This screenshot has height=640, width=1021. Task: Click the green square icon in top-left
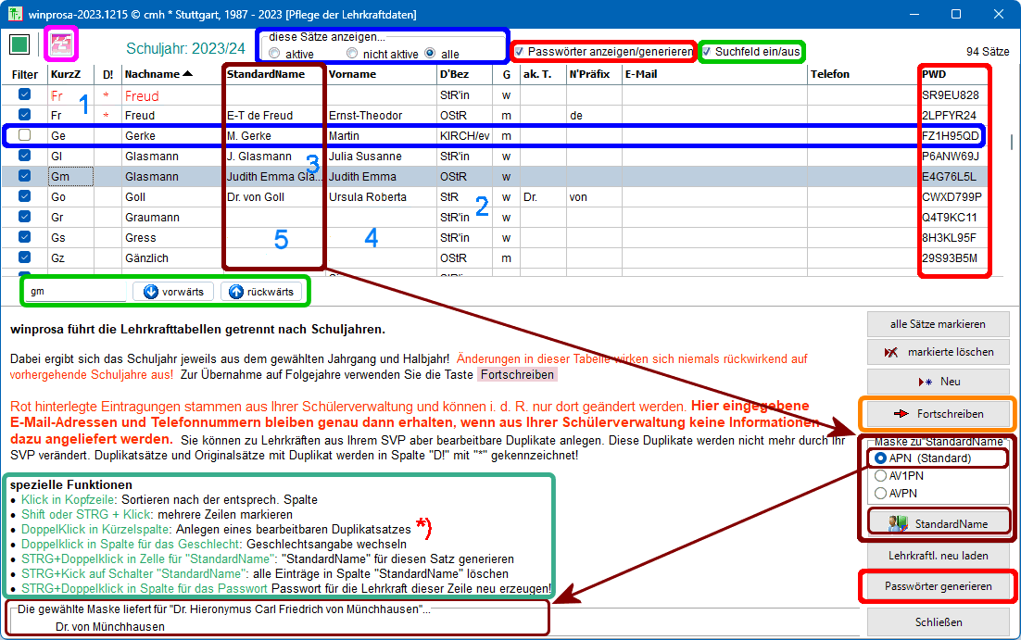pos(19,44)
